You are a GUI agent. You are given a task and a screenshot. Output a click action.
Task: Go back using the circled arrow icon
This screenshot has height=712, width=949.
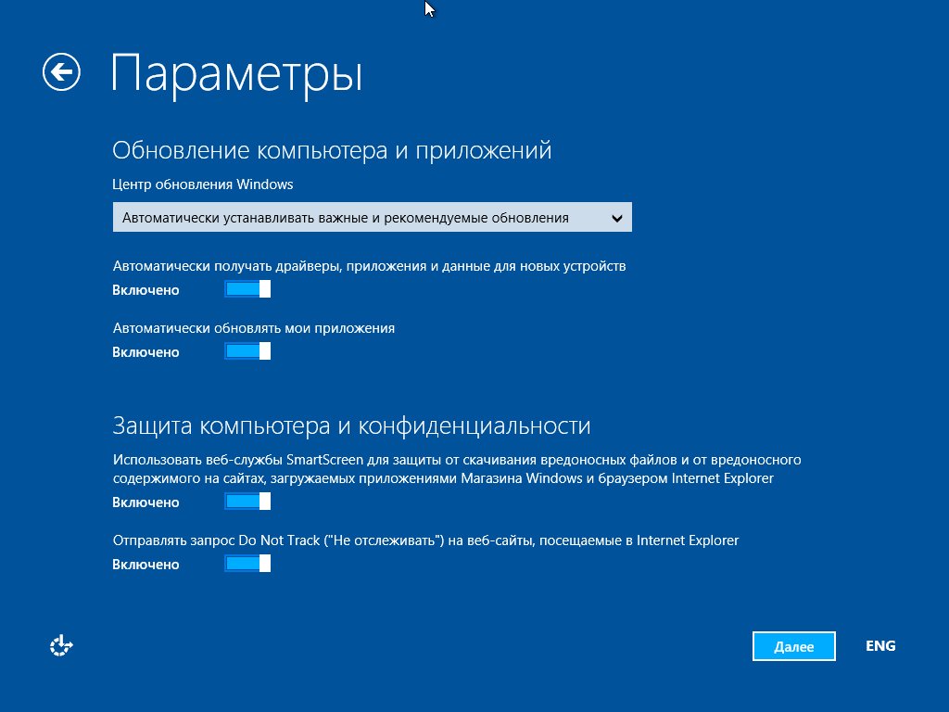coord(61,72)
